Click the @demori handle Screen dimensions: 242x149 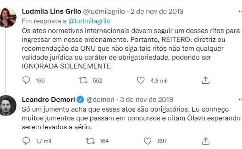[x=100, y=100]
